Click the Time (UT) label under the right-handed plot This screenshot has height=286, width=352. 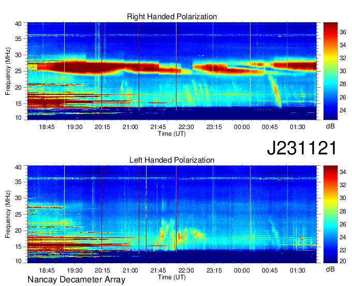pos(172,134)
